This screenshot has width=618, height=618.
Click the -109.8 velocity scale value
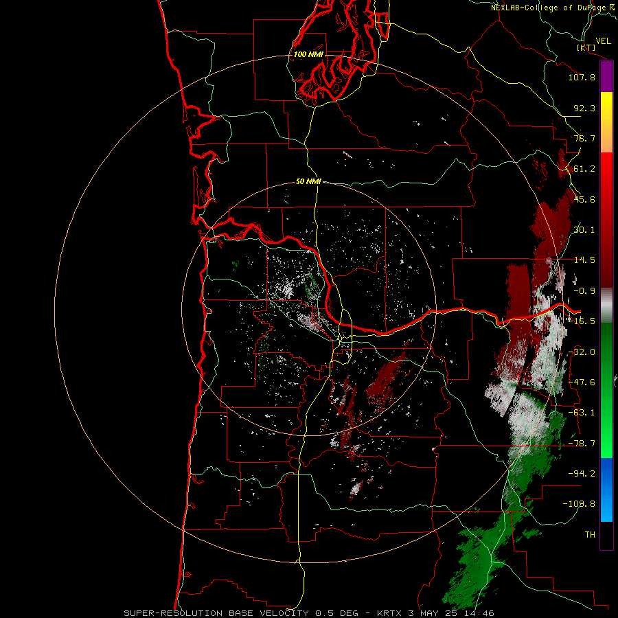(x=579, y=504)
